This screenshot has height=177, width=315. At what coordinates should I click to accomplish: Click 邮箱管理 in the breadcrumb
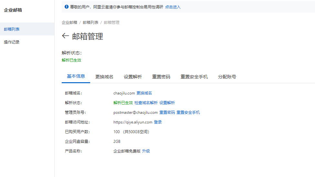(x=112, y=23)
